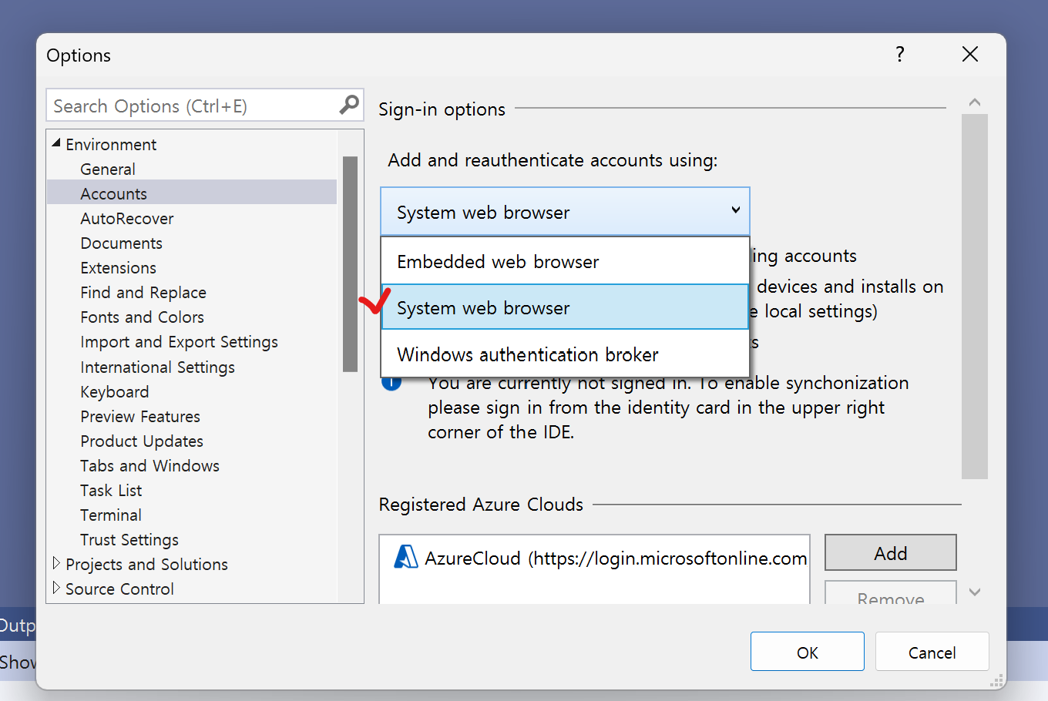Image resolution: width=1048 pixels, height=701 pixels.
Task: Click the Cancel button
Action: tap(932, 652)
